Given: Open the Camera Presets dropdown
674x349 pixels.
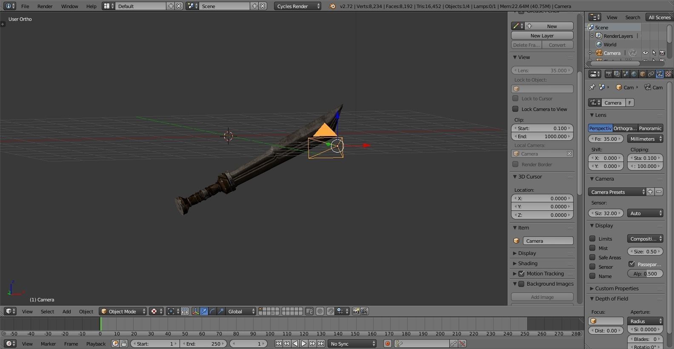Looking at the screenshot, I should [617, 192].
